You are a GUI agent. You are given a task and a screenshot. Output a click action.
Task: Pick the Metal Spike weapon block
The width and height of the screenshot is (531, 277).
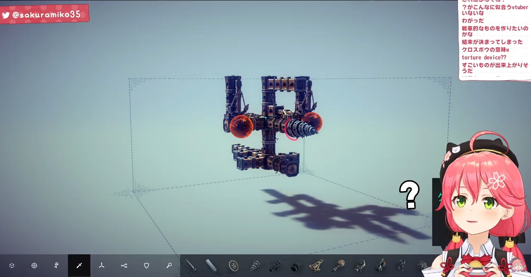191,265
